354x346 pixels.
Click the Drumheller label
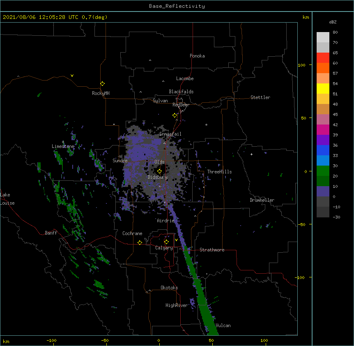pos(262,200)
